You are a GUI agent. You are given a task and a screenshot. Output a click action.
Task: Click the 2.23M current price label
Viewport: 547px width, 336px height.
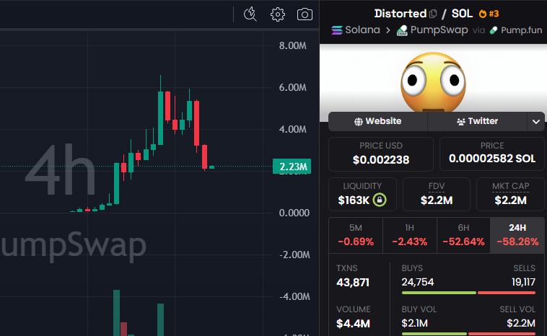[292, 167]
